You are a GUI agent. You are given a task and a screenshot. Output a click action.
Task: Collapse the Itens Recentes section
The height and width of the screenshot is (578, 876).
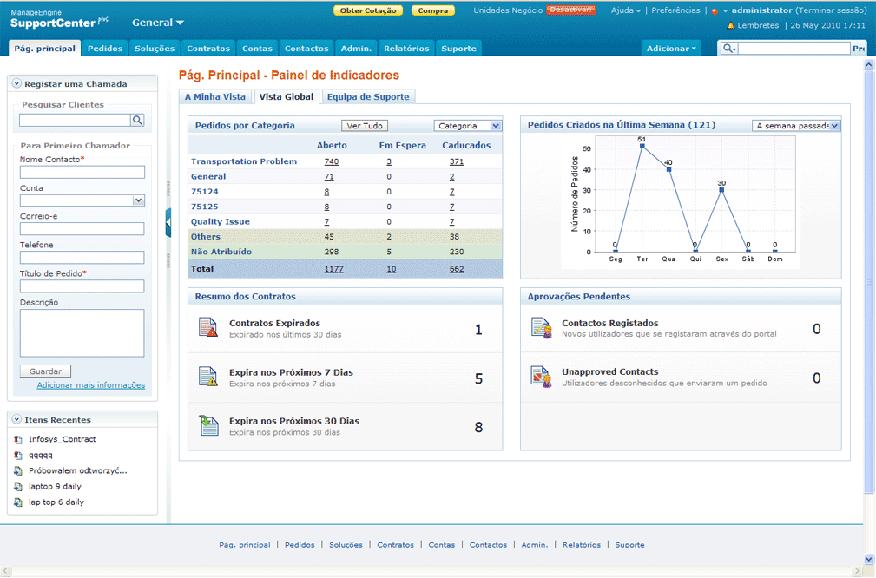16,419
